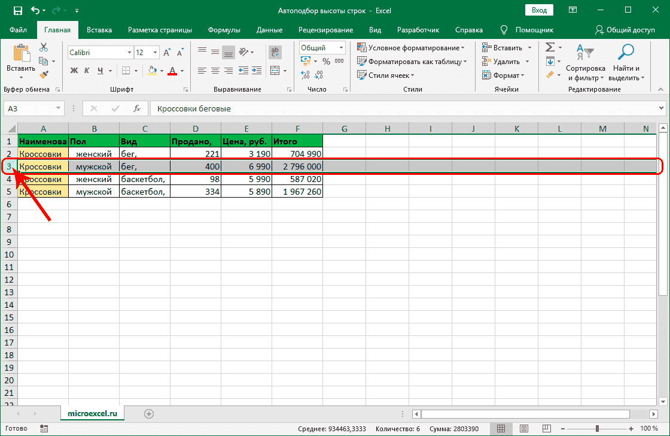The image size is (670, 436).
Task: Apply percent style number format
Action: (326, 61)
